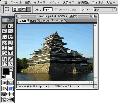Reset to default black and white colors
The height and width of the screenshot is (103, 118).
3,77
